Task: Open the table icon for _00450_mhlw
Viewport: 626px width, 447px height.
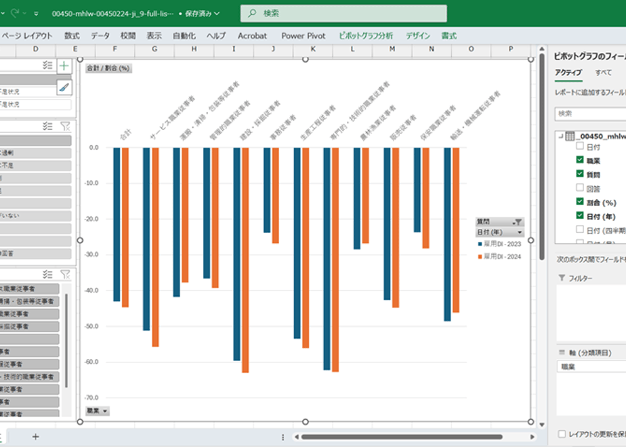Action: (x=570, y=137)
